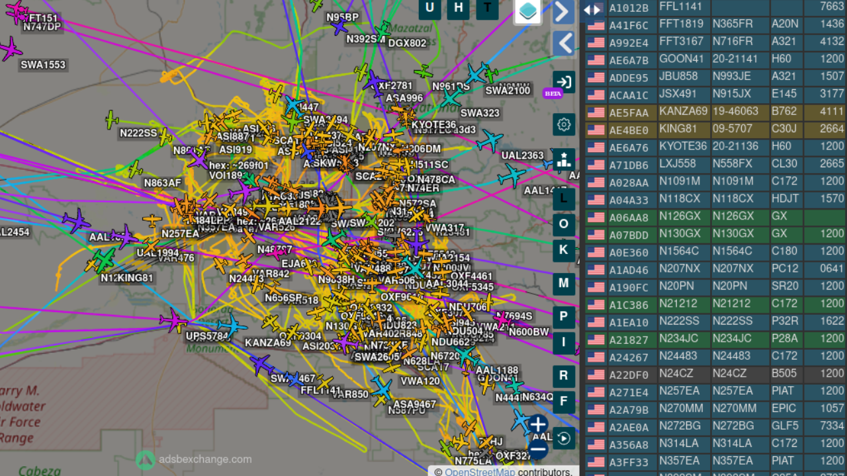Expand the map with right chevron

[563, 12]
